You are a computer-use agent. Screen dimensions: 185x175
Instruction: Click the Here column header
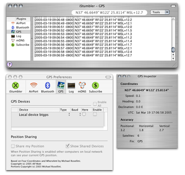tap(86, 110)
